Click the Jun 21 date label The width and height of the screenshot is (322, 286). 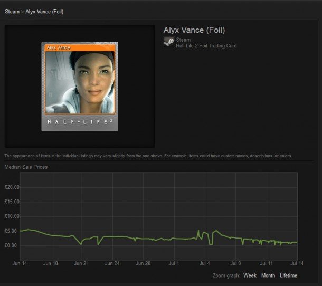coord(81,263)
